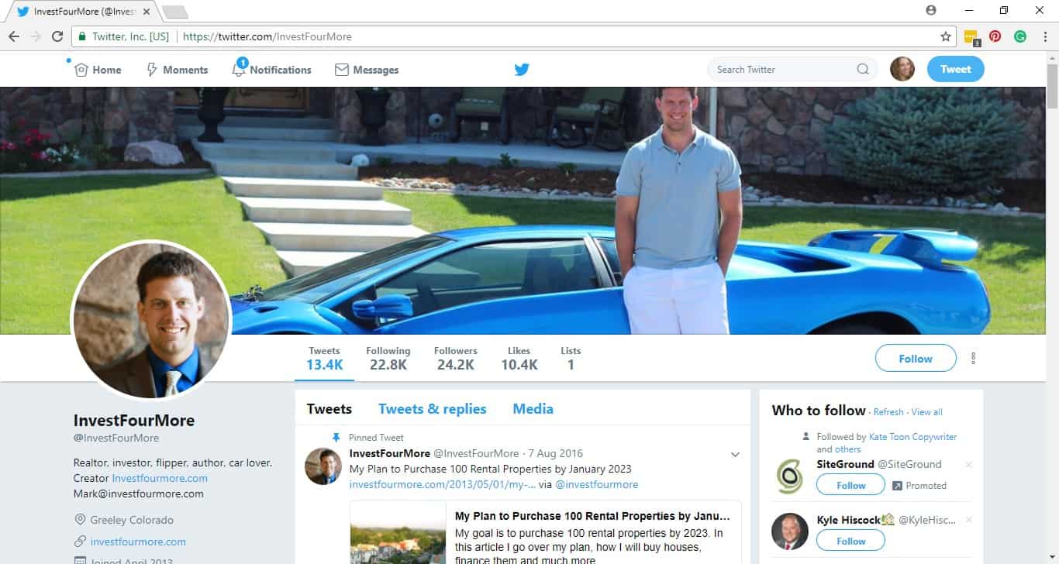1059x564 pixels.
Task: Bookmark page with the star icon
Action: 945,36
